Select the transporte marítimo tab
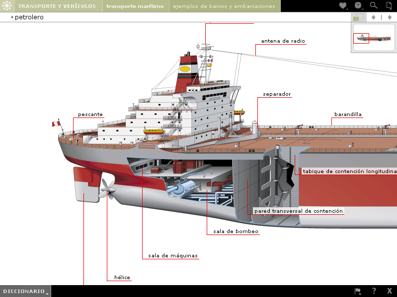 pyautogui.click(x=135, y=6)
